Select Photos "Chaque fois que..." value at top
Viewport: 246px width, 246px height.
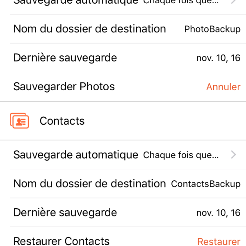(x=181, y=2)
